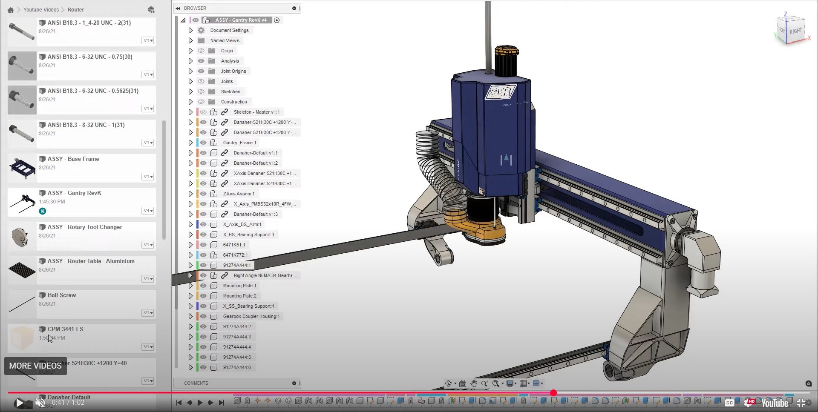Viewport: 818px width, 412px height.
Task: Click the MORE VIDEOS button
Action: point(35,366)
